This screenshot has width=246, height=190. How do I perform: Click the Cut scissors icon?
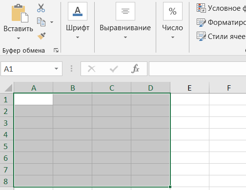(41, 8)
